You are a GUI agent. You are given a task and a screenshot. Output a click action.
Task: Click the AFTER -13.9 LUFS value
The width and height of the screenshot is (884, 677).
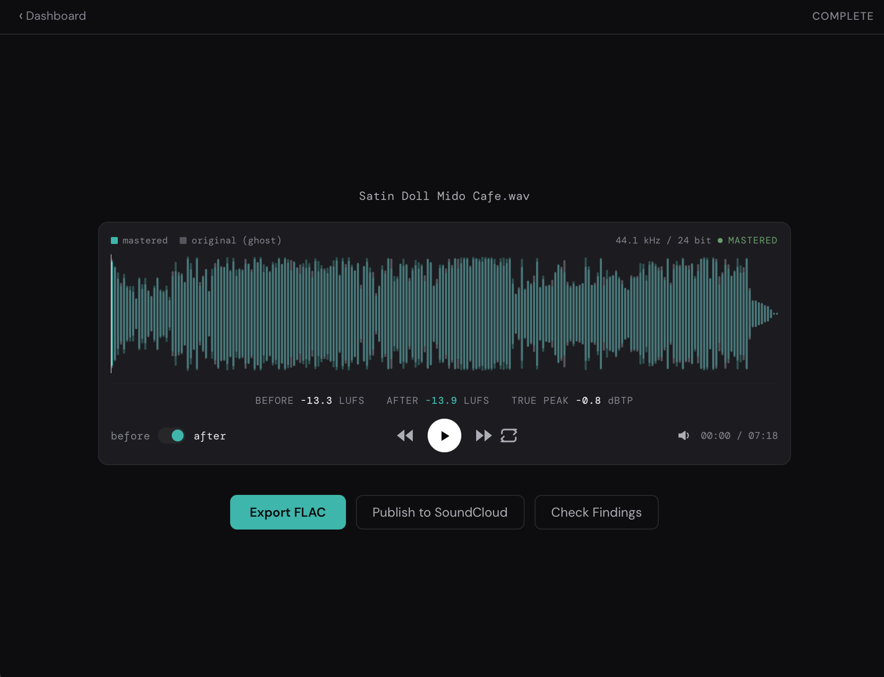pyautogui.click(x=438, y=400)
